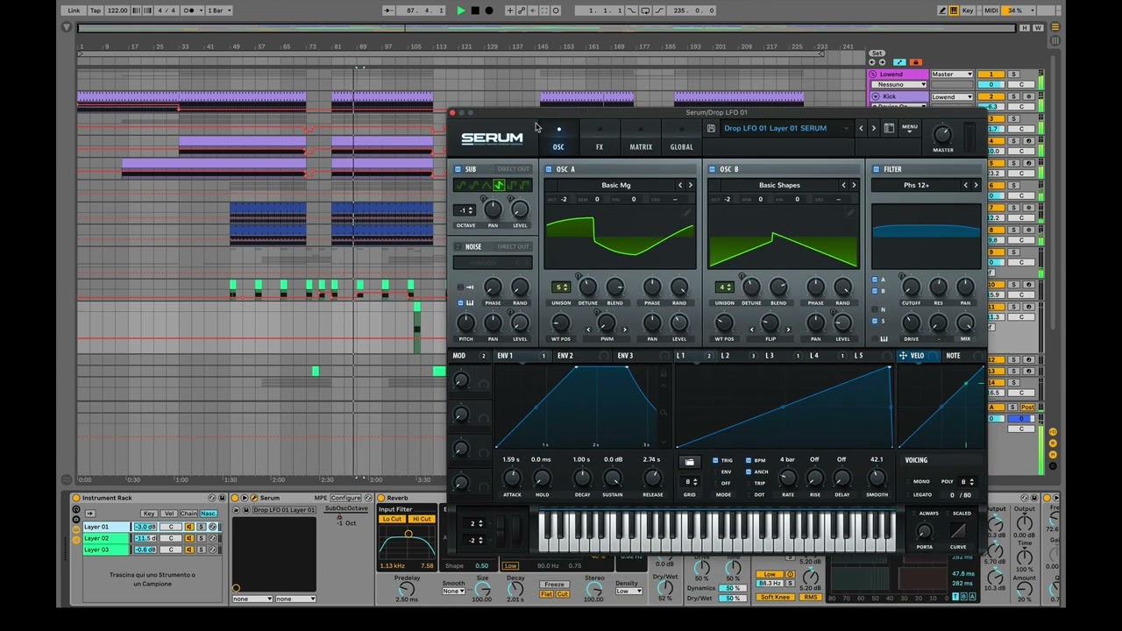
Task: Click the porta CURVE shape box
Action: [958, 531]
